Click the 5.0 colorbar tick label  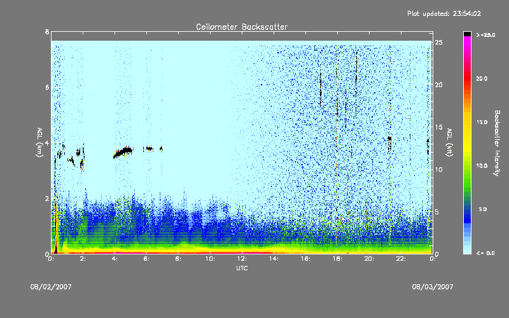click(483, 209)
